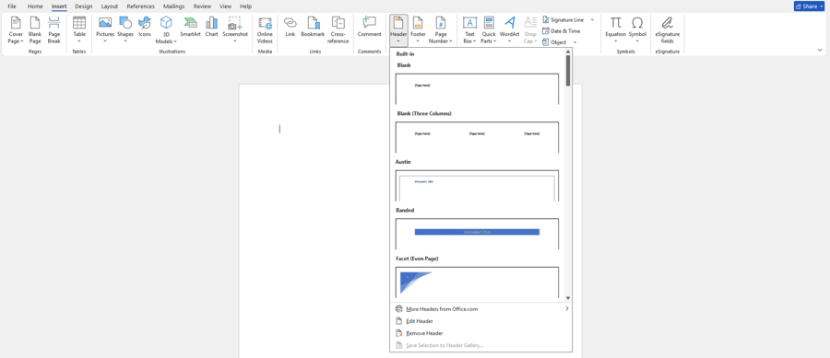Open the View tab
The width and height of the screenshot is (830, 358).
coord(226,6)
